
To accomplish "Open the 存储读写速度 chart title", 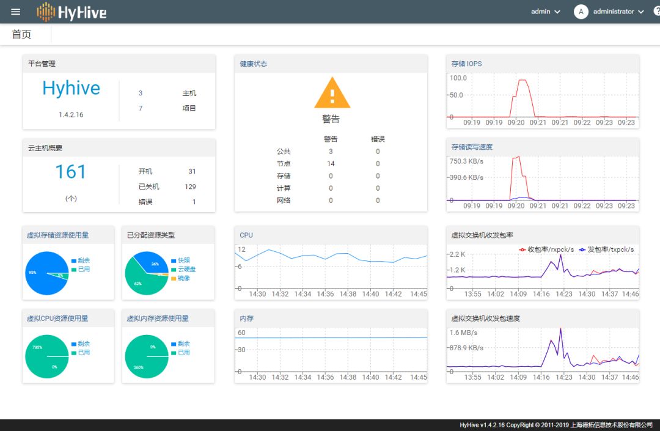I will pos(472,147).
